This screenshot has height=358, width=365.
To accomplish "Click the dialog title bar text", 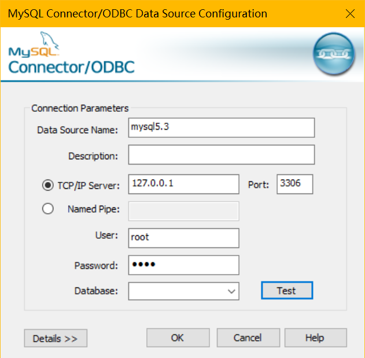I will 138,13.
